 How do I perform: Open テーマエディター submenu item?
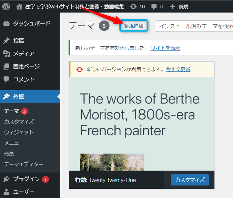pos(23,164)
